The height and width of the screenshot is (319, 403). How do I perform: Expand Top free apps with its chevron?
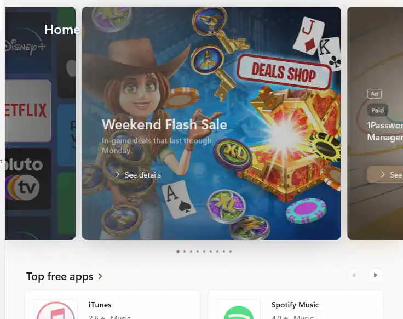[x=100, y=276]
